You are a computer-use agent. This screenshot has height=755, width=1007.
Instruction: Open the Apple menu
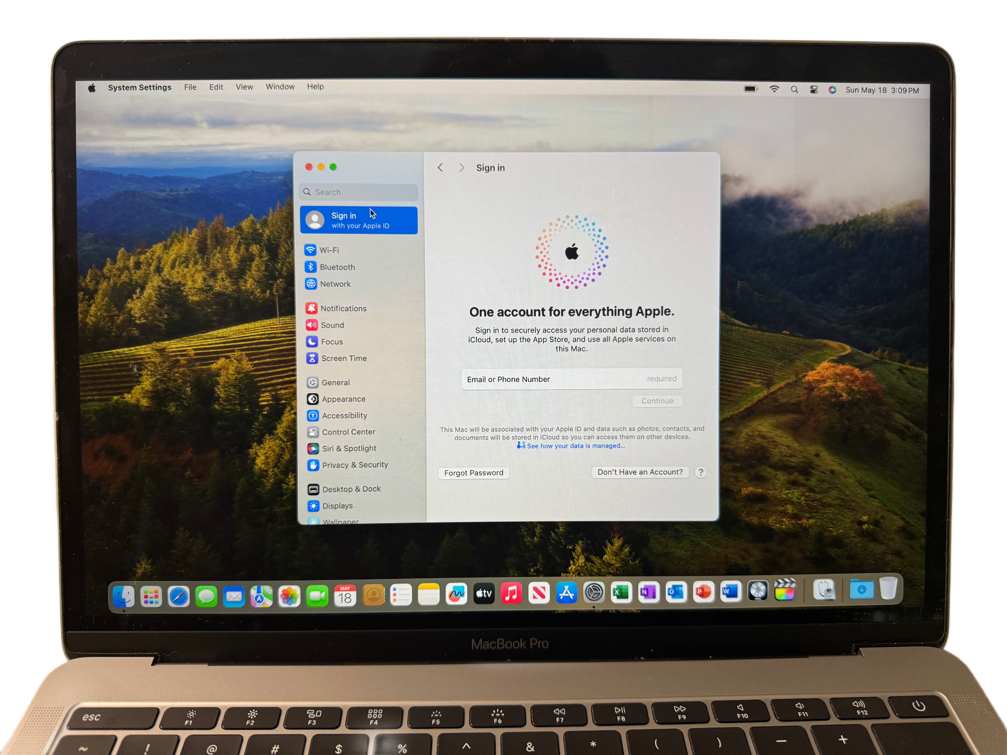point(92,88)
